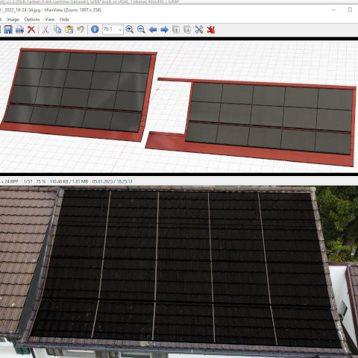
Task: Open the View menu
Action: pos(50,19)
